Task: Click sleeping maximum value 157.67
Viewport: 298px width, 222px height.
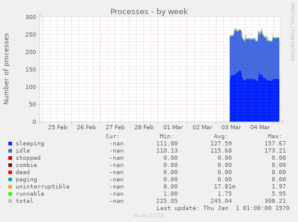Action: 275,144
